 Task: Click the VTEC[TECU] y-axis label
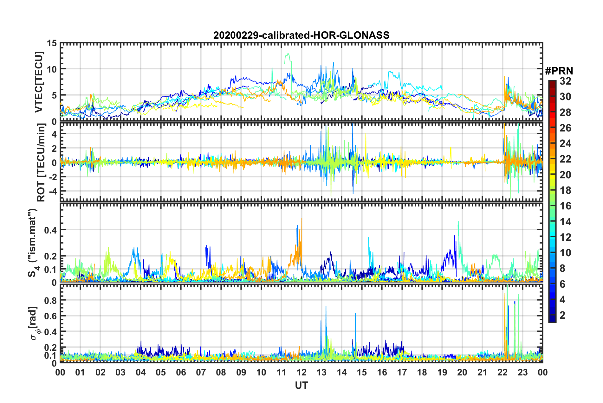click(39, 82)
